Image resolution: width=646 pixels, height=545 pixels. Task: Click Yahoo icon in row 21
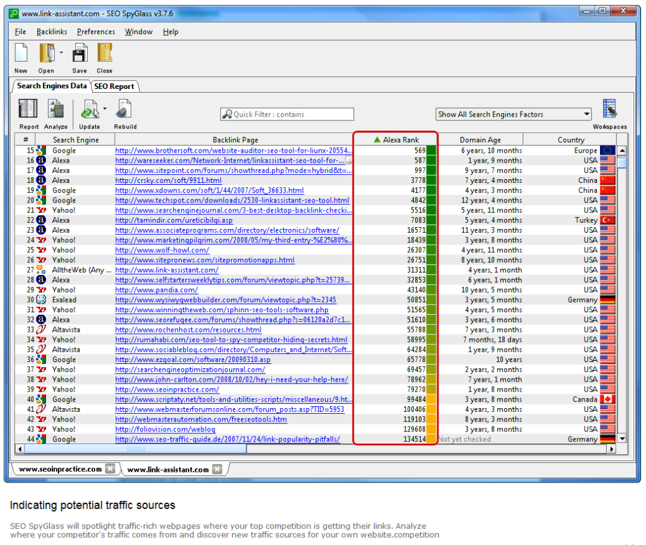(x=41, y=210)
